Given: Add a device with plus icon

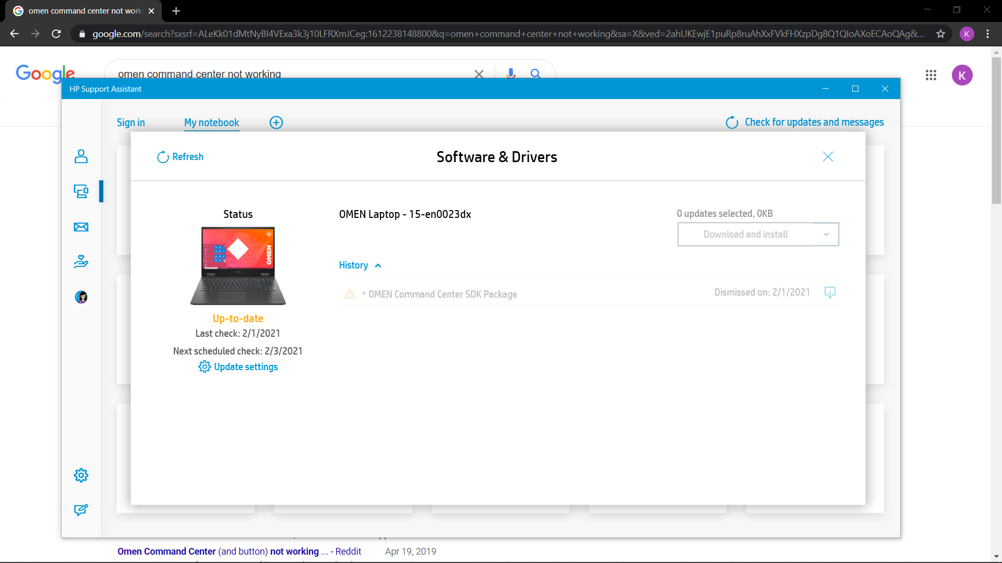Looking at the screenshot, I should pos(276,123).
